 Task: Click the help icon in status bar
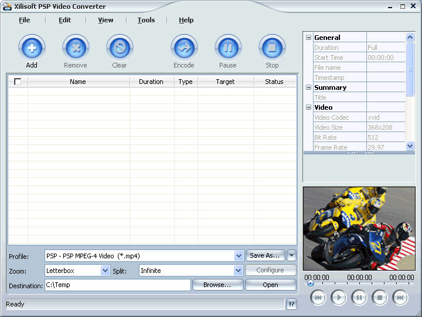[x=292, y=304]
